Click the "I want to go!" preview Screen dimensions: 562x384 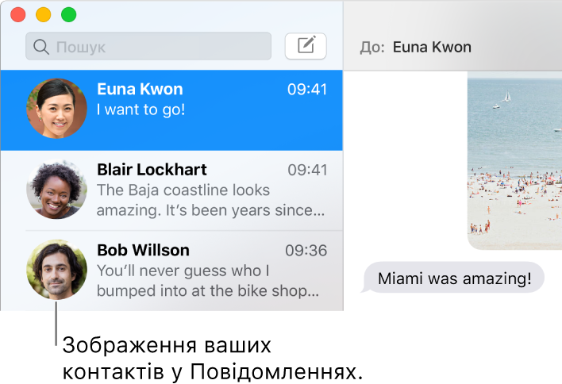click(x=141, y=109)
